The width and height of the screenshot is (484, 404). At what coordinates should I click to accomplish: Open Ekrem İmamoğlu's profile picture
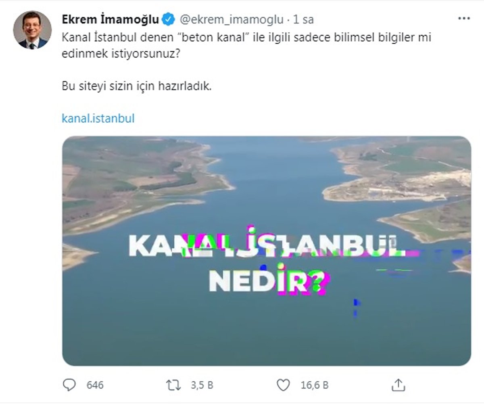32,30
